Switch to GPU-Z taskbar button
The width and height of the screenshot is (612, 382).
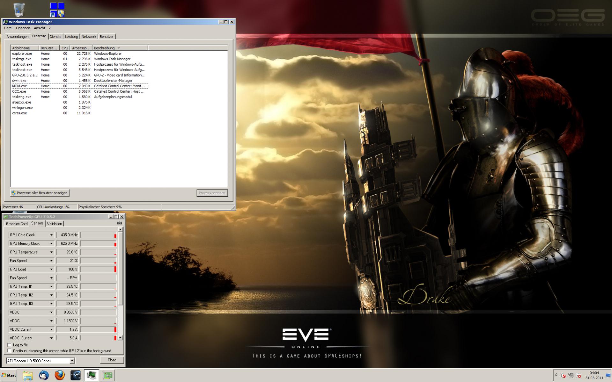click(108, 375)
